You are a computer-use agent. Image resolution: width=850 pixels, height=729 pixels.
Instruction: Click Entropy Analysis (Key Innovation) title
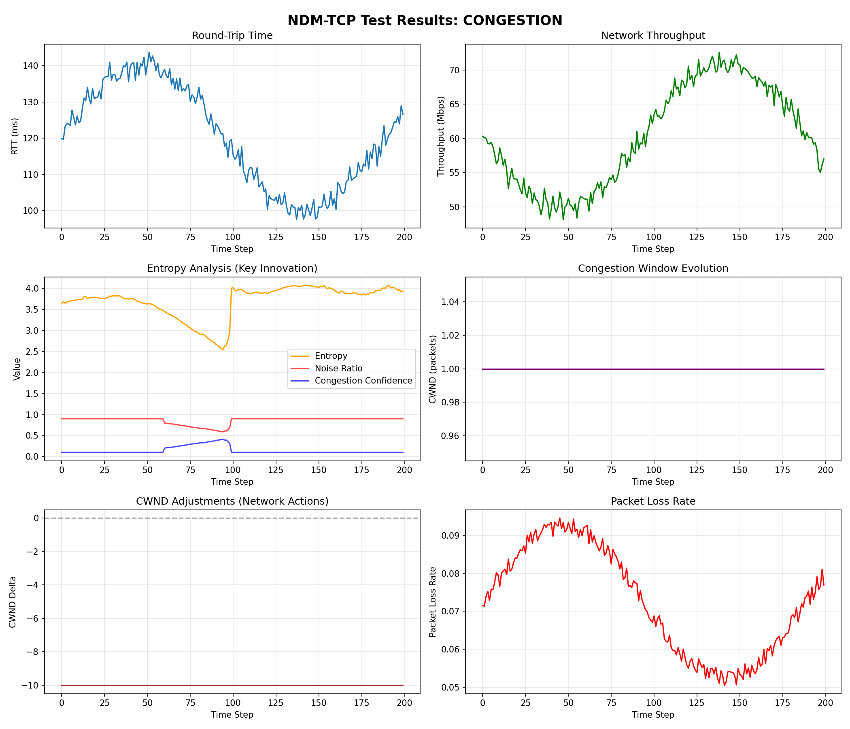[232, 269]
